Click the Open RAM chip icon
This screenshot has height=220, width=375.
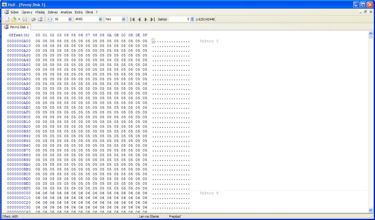click(34, 19)
